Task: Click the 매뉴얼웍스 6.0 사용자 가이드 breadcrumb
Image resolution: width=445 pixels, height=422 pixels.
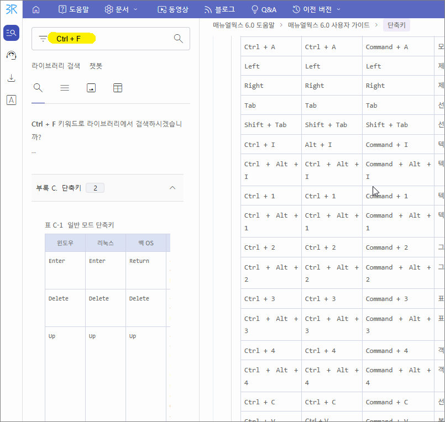Action: (x=328, y=25)
